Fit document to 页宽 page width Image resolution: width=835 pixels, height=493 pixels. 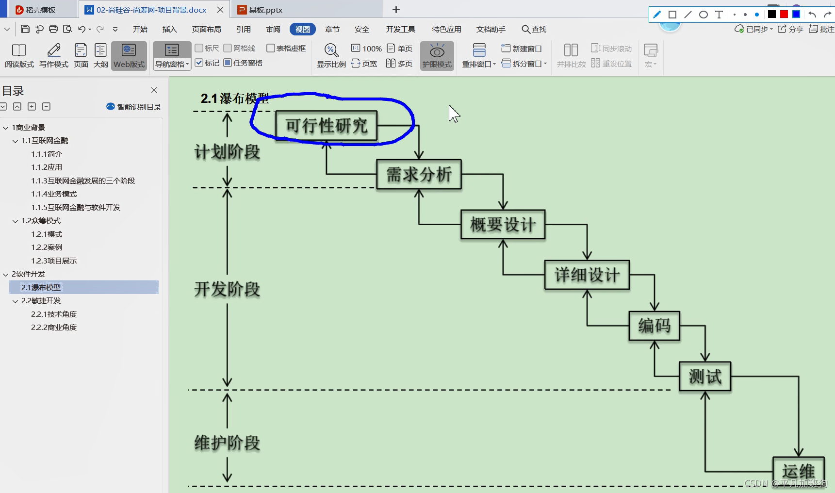click(364, 64)
